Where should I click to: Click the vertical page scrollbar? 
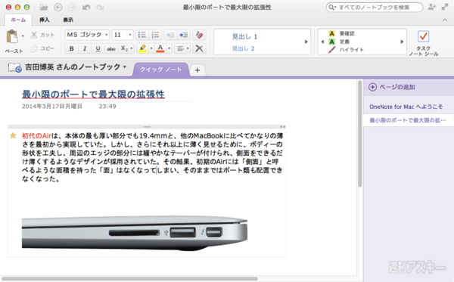(x=360, y=134)
